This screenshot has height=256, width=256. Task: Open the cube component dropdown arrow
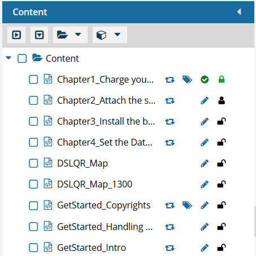[x=118, y=35]
